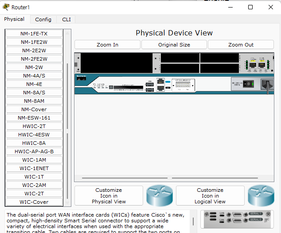
Task: Select the NM-2W module
Action: (34, 67)
